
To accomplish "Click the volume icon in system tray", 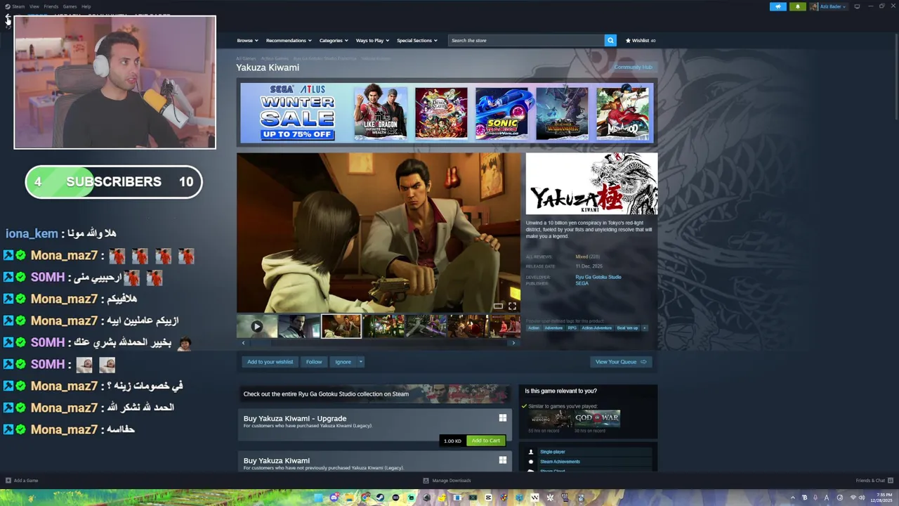I will [862, 498].
